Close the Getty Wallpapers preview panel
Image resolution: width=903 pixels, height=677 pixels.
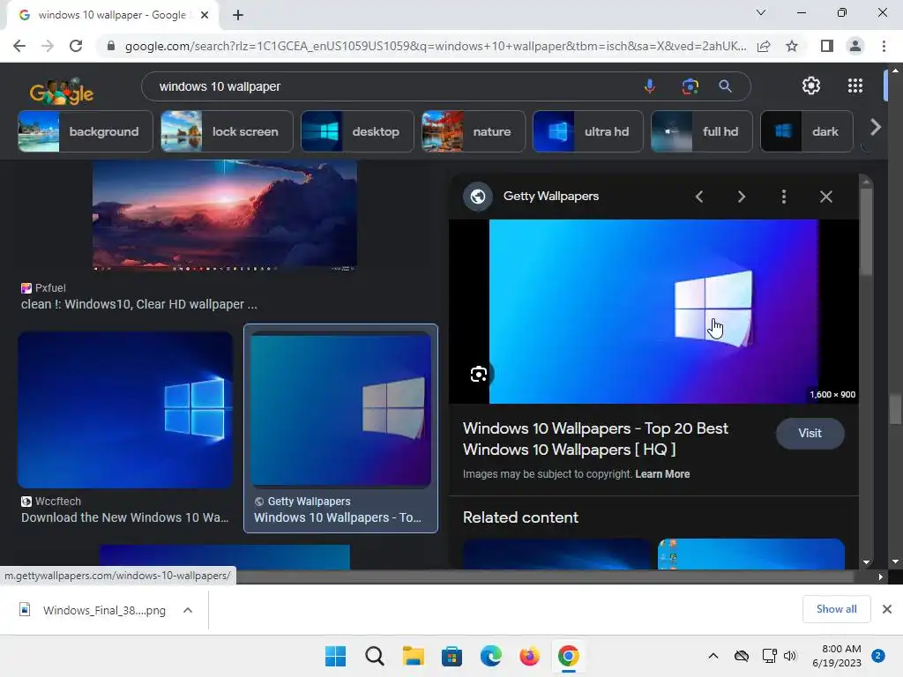tap(825, 197)
